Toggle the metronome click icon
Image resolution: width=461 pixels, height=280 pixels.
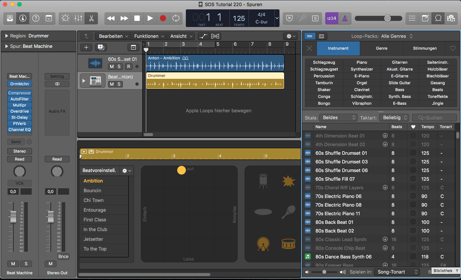[345, 18]
